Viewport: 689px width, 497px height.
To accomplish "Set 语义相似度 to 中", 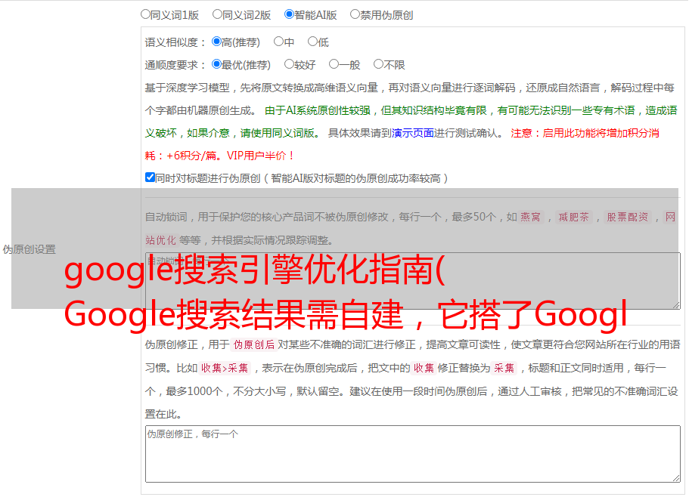I will coord(278,42).
